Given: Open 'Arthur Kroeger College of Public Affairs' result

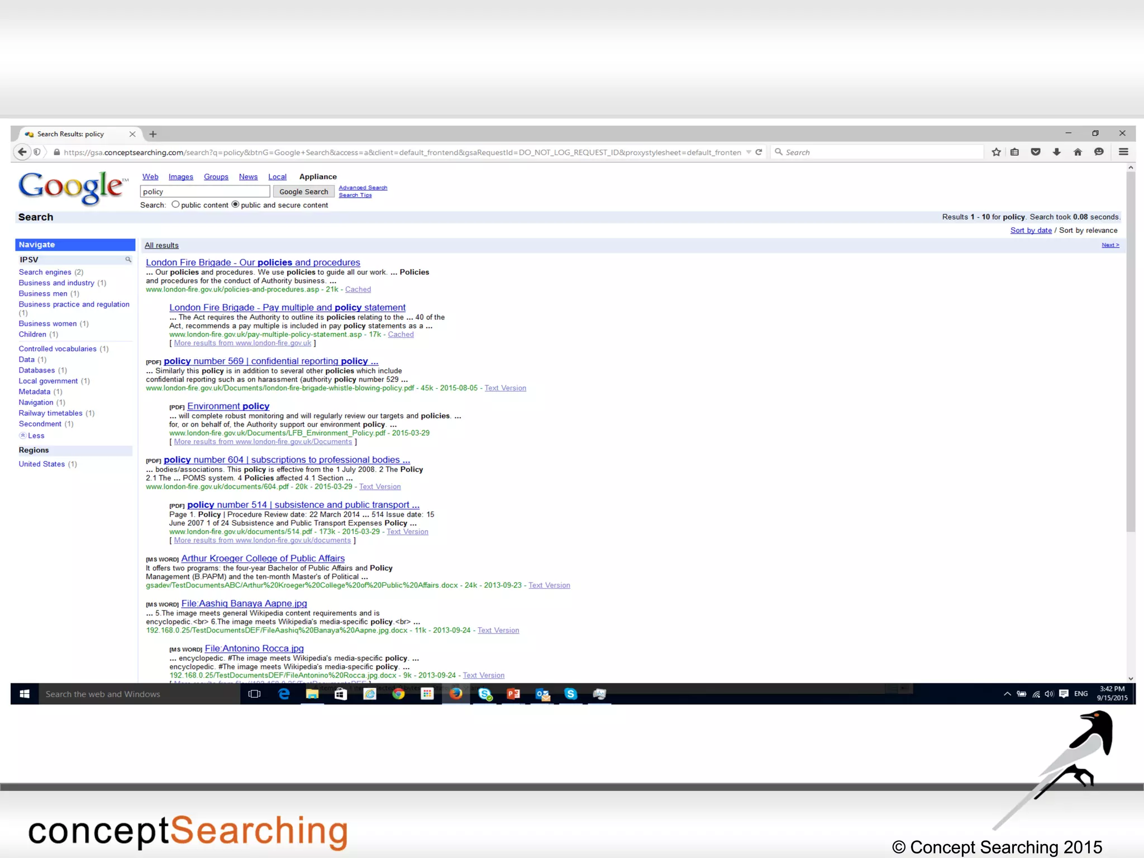Looking at the screenshot, I should click(x=263, y=558).
